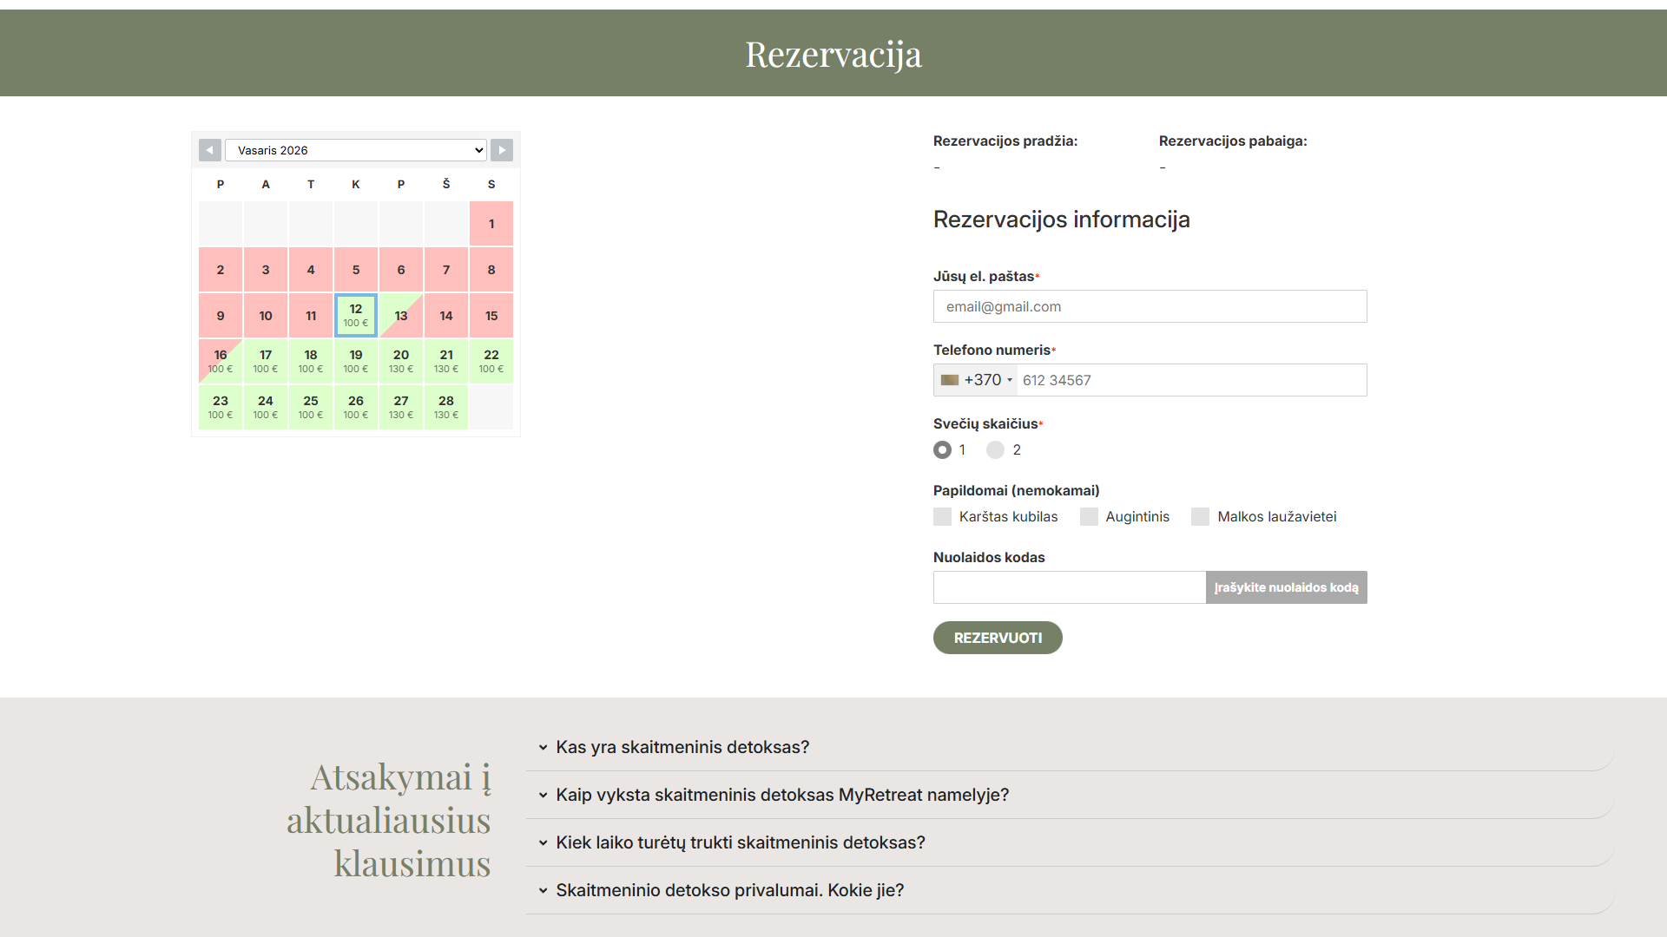Click the phone number input field

[1189, 380]
